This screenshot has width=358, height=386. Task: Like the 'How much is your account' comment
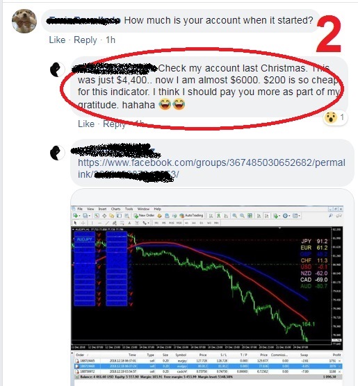point(57,40)
